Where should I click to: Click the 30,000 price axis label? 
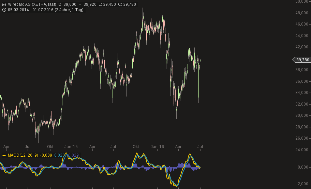[x=302, y=115]
